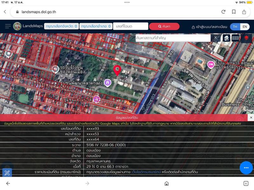Viewport: 254px width, 190px height.
Task: Open the measuring tools icon at bottom left
Action: coord(7,173)
